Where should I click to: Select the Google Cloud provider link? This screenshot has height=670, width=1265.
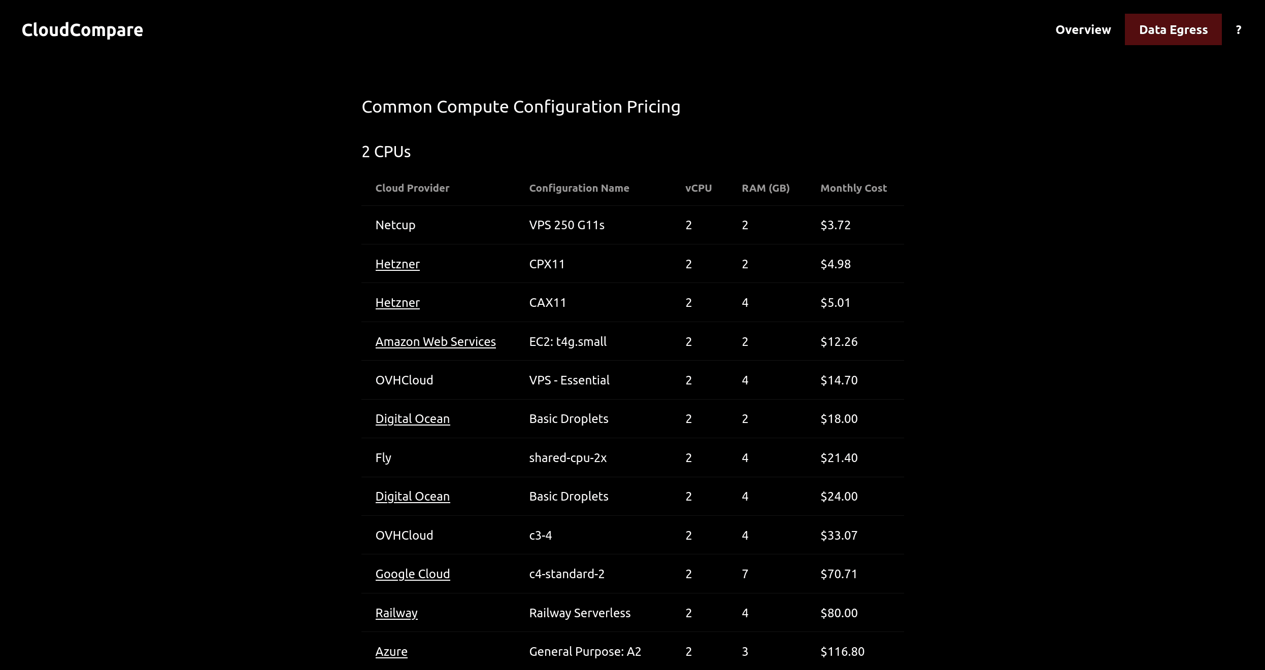tap(413, 573)
